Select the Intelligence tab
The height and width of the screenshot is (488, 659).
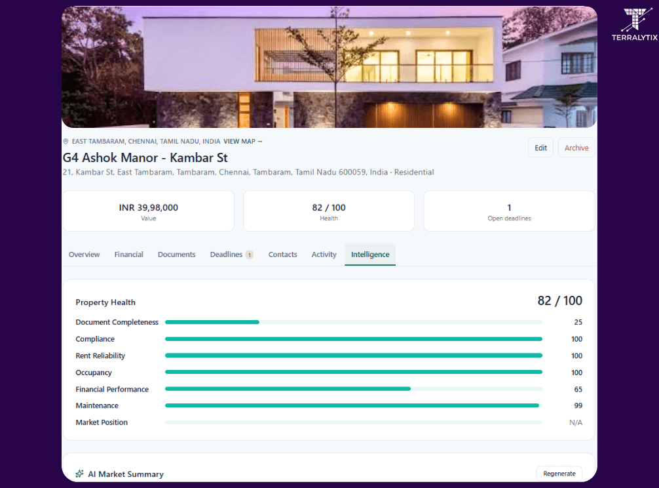pos(370,254)
